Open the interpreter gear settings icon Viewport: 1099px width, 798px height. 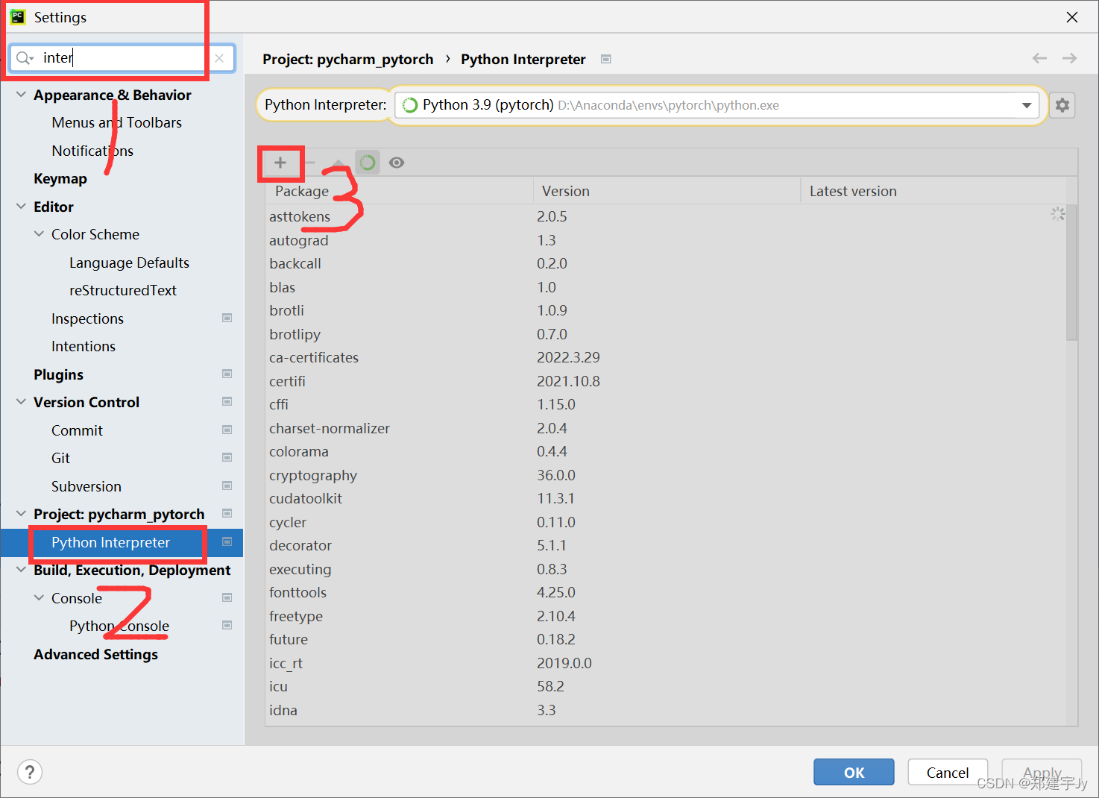(1062, 105)
